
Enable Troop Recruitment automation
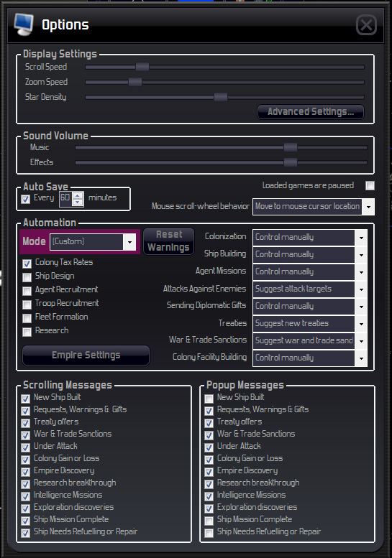click(27, 304)
